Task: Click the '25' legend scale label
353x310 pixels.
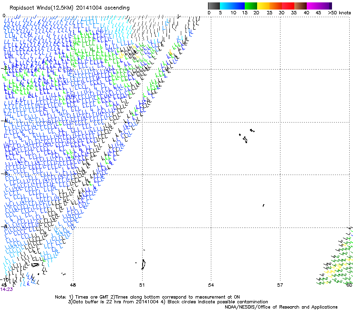Action: point(270,13)
